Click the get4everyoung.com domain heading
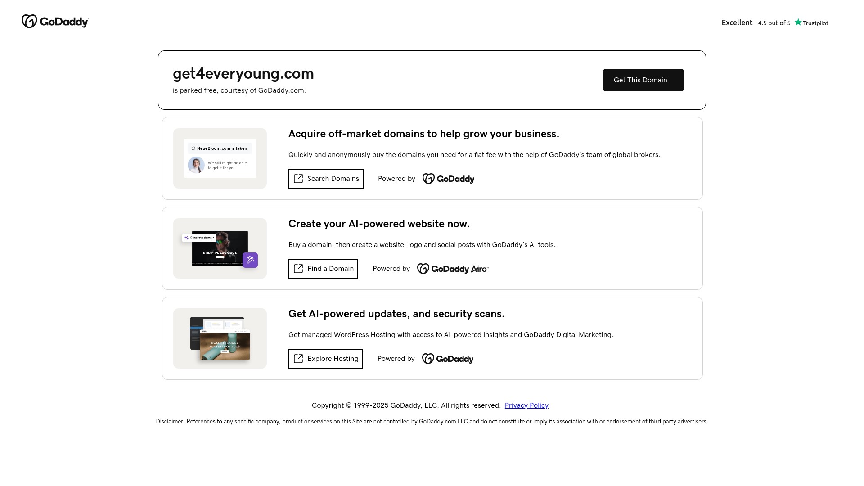864x486 pixels. tap(243, 73)
